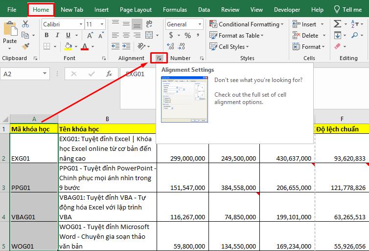Open the Insert cells dropdown
The height and width of the screenshot is (251, 369).
pos(322,24)
